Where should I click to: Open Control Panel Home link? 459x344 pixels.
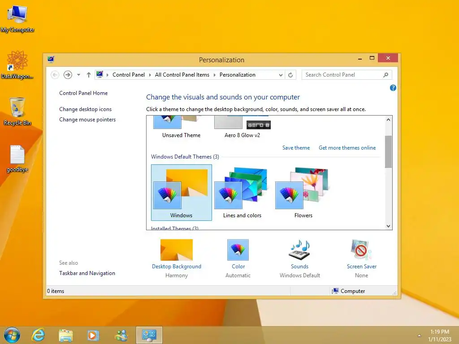83,93
